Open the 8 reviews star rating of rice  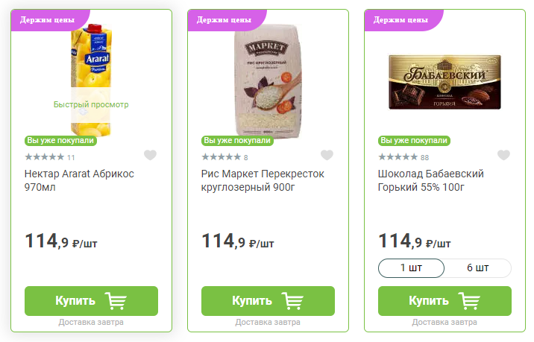[x=224, y=157]
